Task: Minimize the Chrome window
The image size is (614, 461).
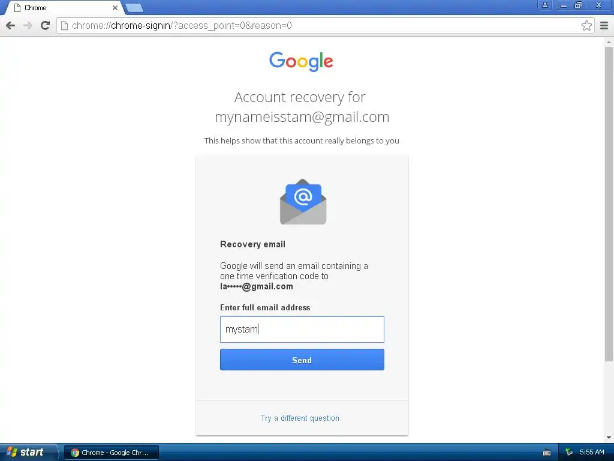Action: point(563,5)
